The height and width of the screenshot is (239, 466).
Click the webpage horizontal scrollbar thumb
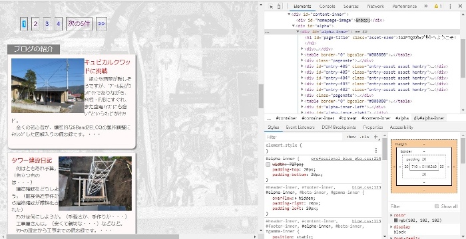(93, 236)
